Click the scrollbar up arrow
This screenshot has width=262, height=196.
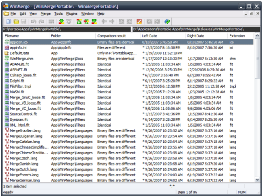click(257, 35)
